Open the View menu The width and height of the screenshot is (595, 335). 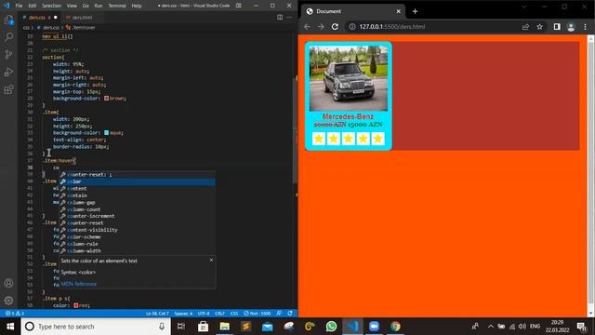click(x=72, y=6)
